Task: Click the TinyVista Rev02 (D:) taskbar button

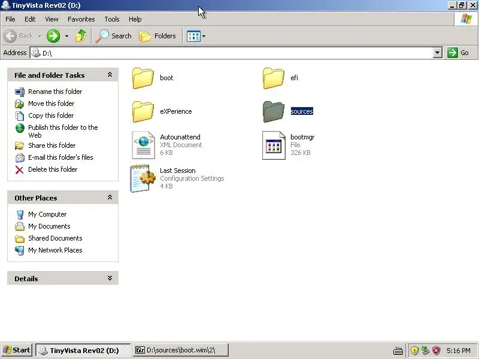Action: 83,351
